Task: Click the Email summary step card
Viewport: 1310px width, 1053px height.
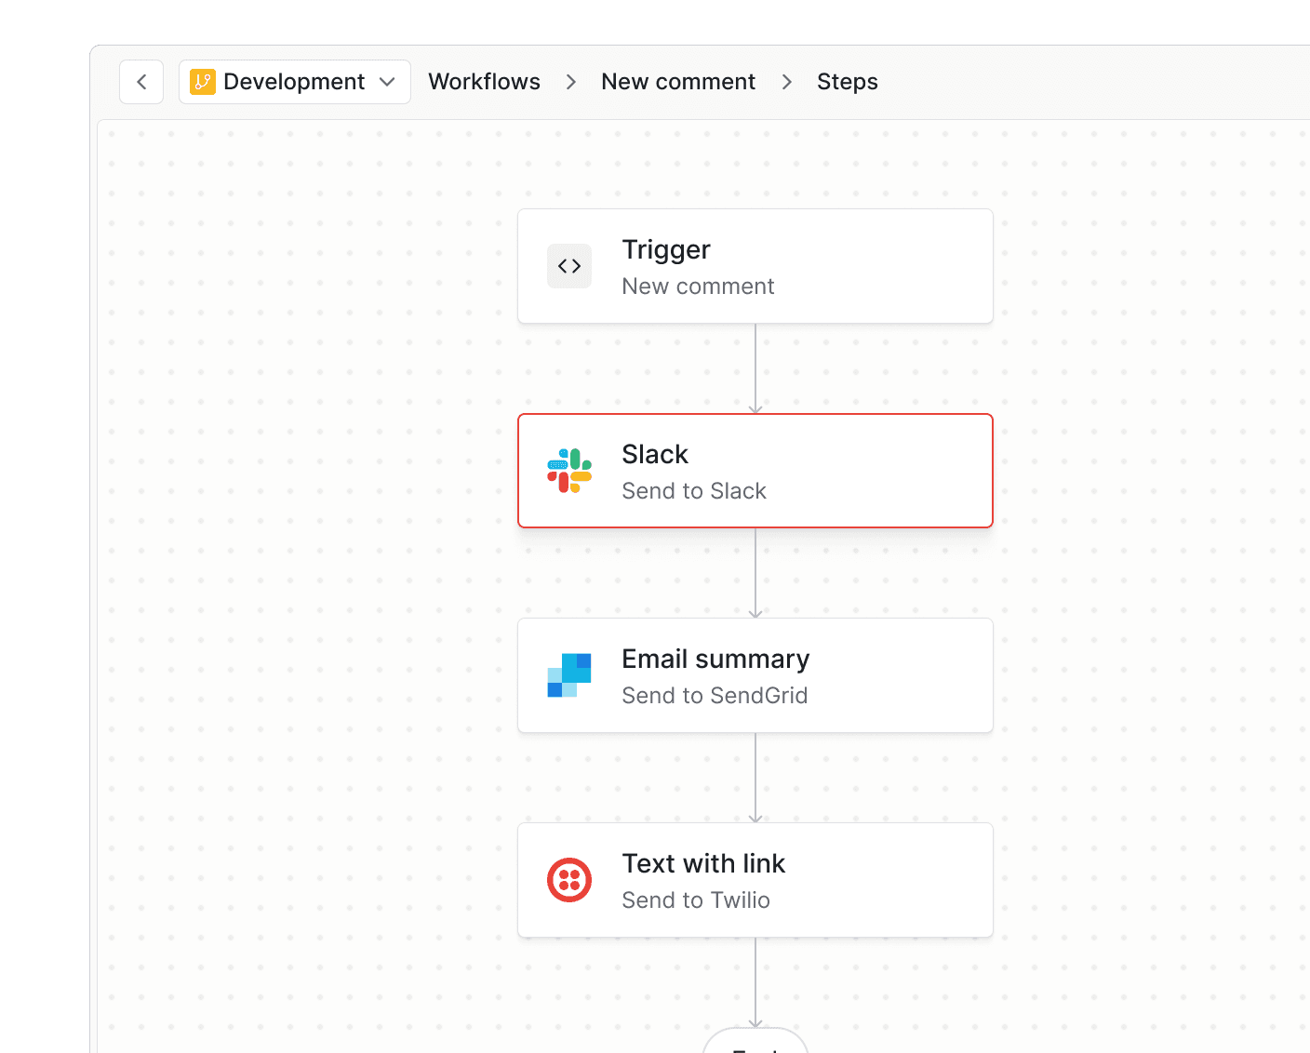Action: (x=755, y=675)
